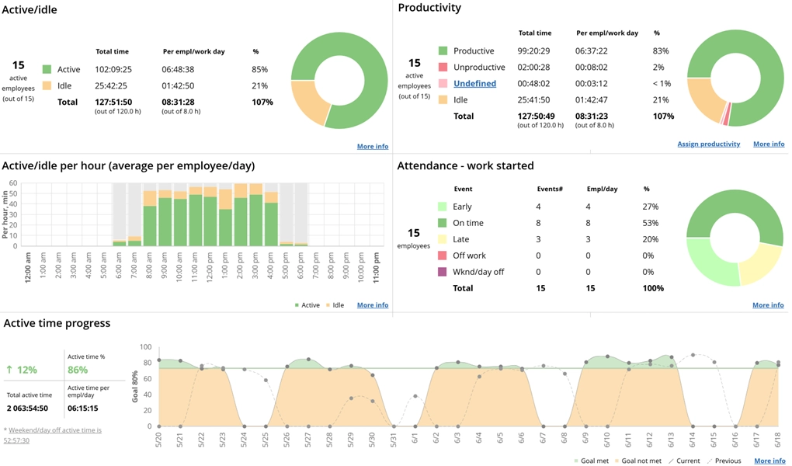Open the Undefined productivity link
This screenshot has height=466, width=792.
tap(474, 83)
